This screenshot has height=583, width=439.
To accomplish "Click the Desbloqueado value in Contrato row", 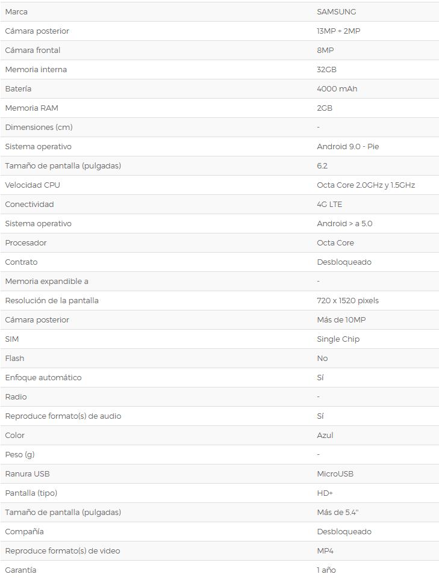I will point(344,262).
